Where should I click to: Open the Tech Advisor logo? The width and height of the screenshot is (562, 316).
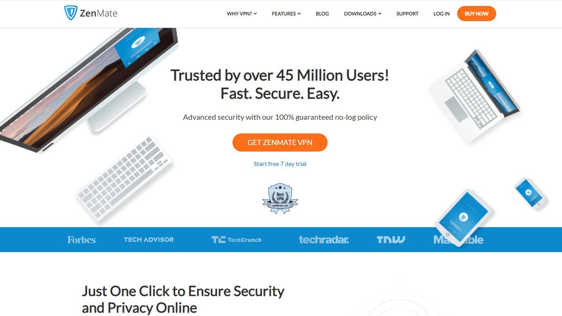coord(148,240)
